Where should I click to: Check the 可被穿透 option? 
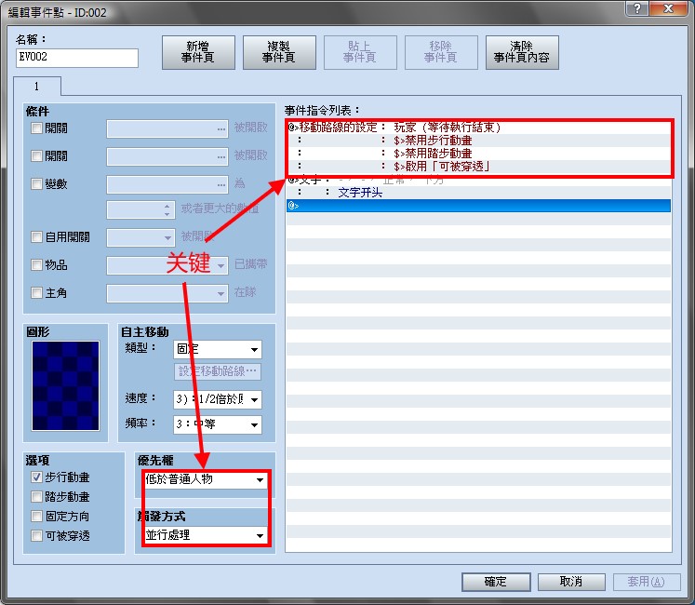click(37, 535)
